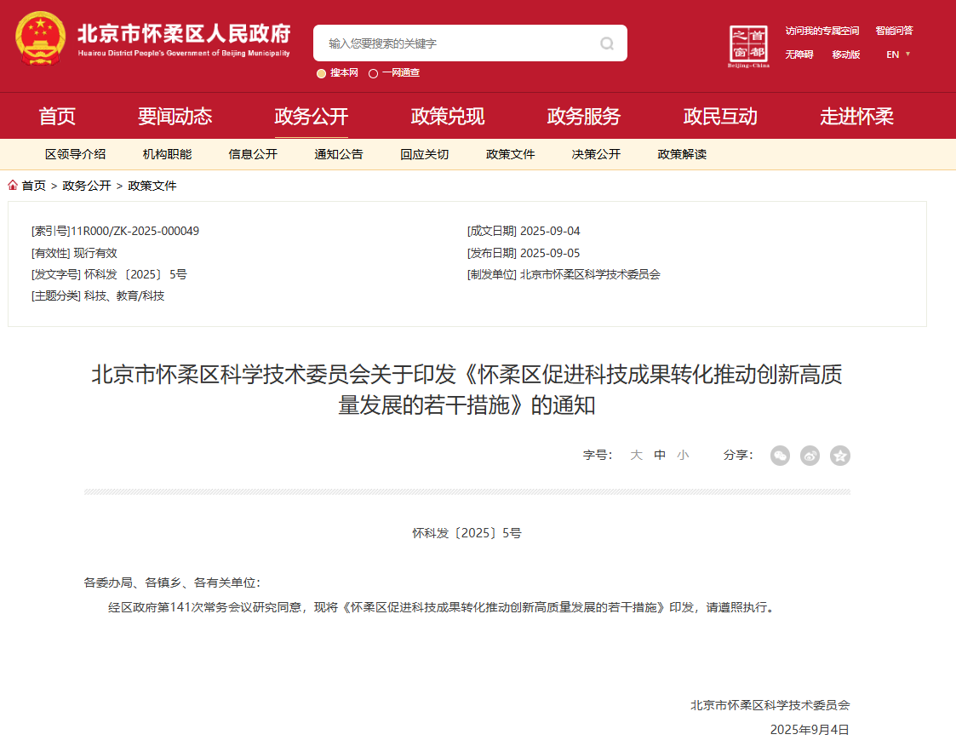Set article font size to 大

[636, 456]
